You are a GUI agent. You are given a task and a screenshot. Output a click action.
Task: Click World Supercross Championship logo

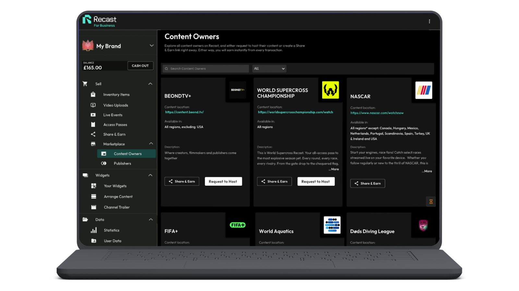pyautogui.click(x=331, y=90)
